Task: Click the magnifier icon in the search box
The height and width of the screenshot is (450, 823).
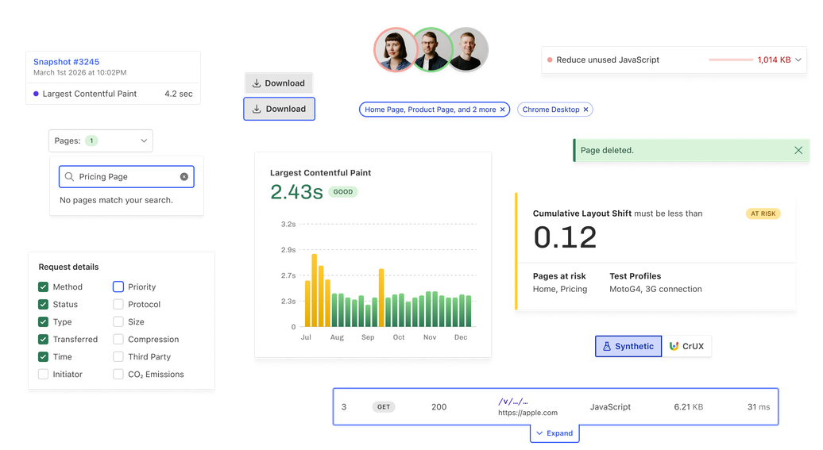Action: [69, 177]
